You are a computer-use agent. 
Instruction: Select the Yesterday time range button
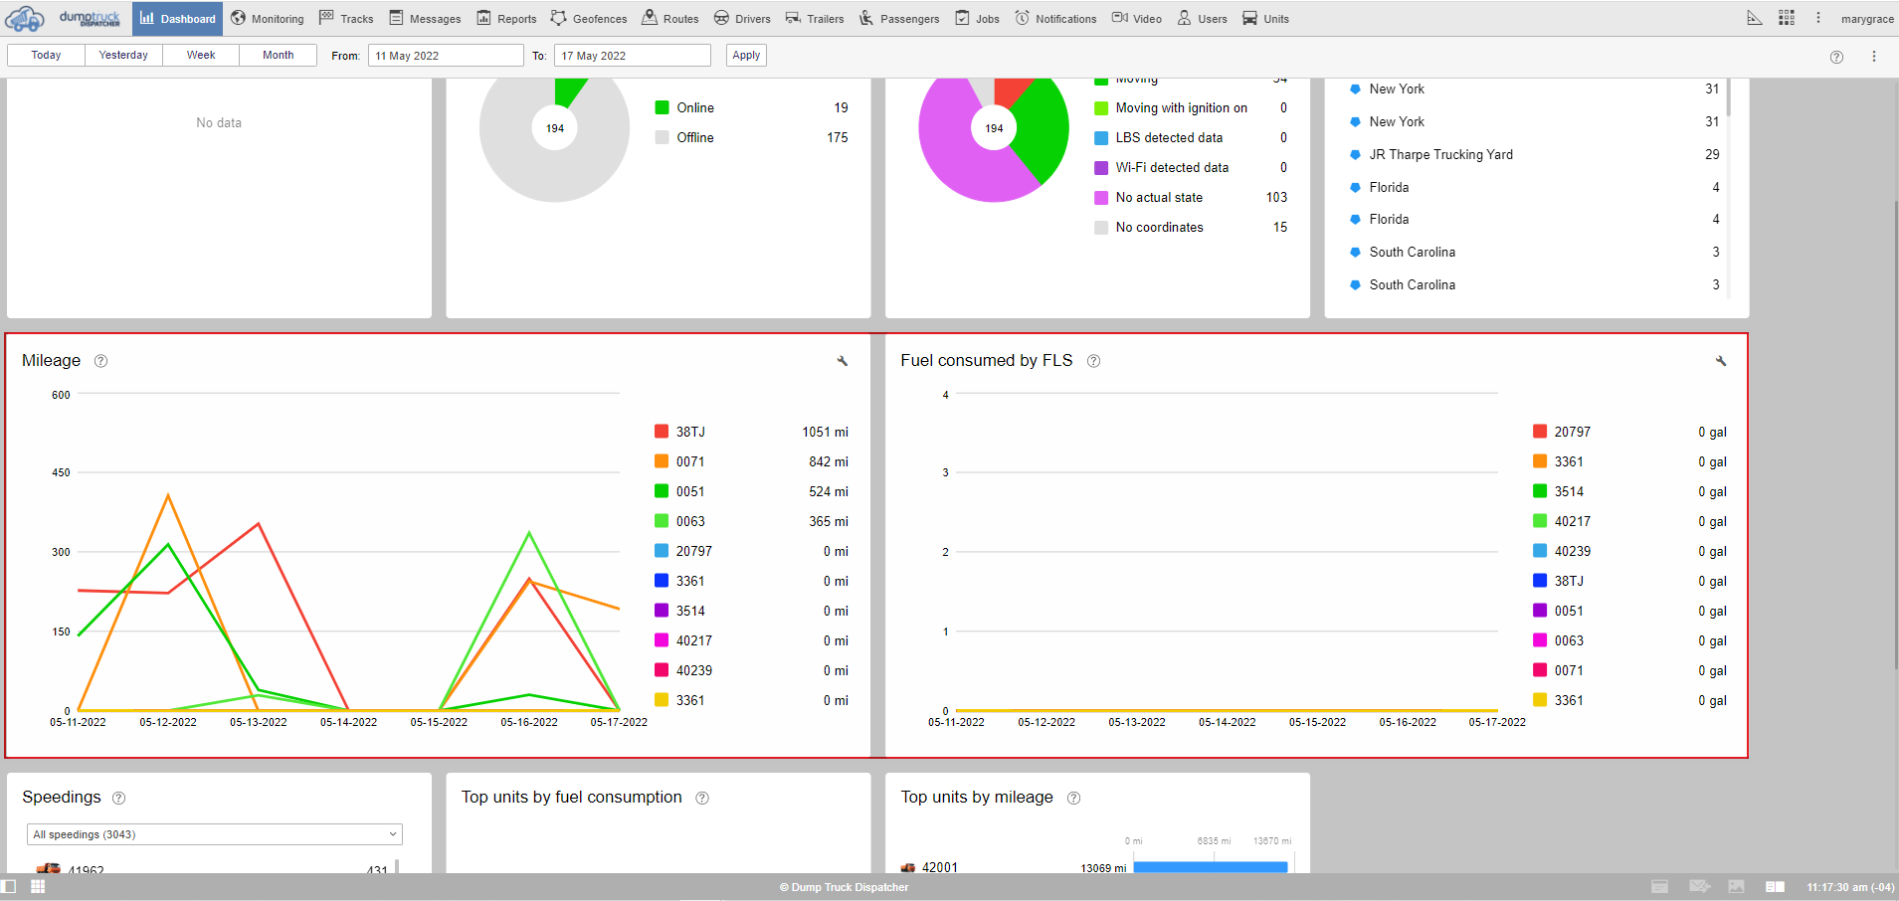coord(123,56)
